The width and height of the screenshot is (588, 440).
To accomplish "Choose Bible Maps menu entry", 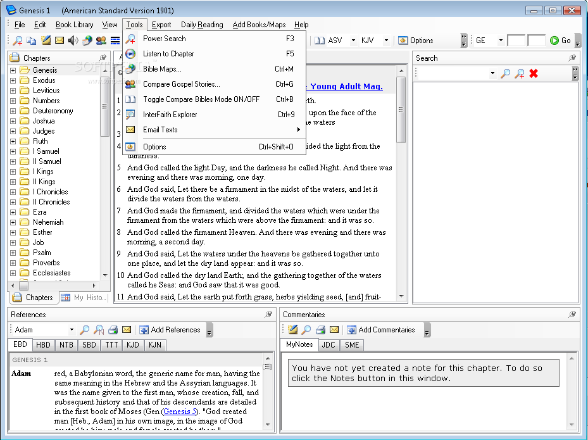I will (214, 69).
